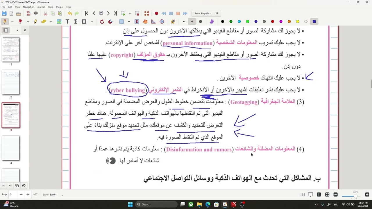The image size is (372, 209).
Task: Open Windows Start menu
Action: [130, 204]
